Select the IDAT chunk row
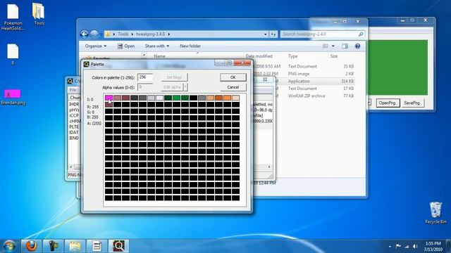Image resolution: width=451 pixels, height=253 pixels. [74, 133]
